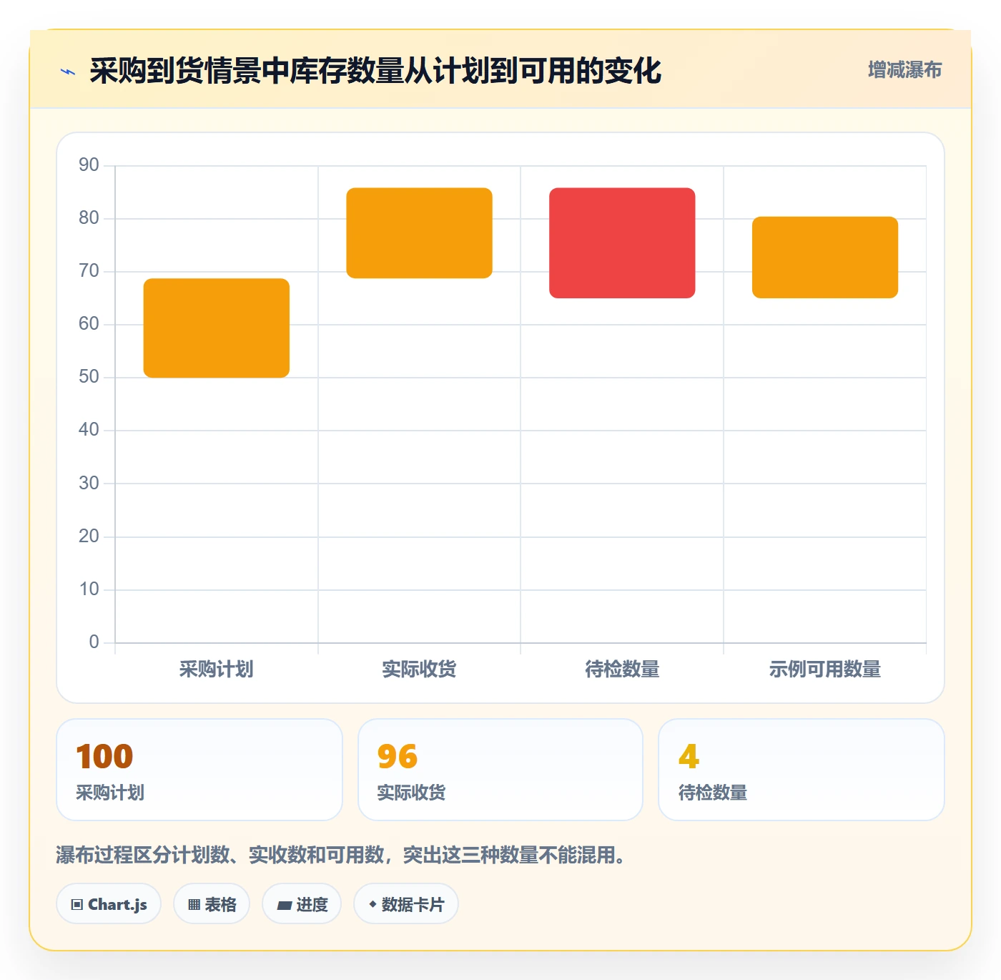Screen dimensions: 1001x980
Task: Open the 100 采购计划 data card
Action: click(x=199, y=770)
